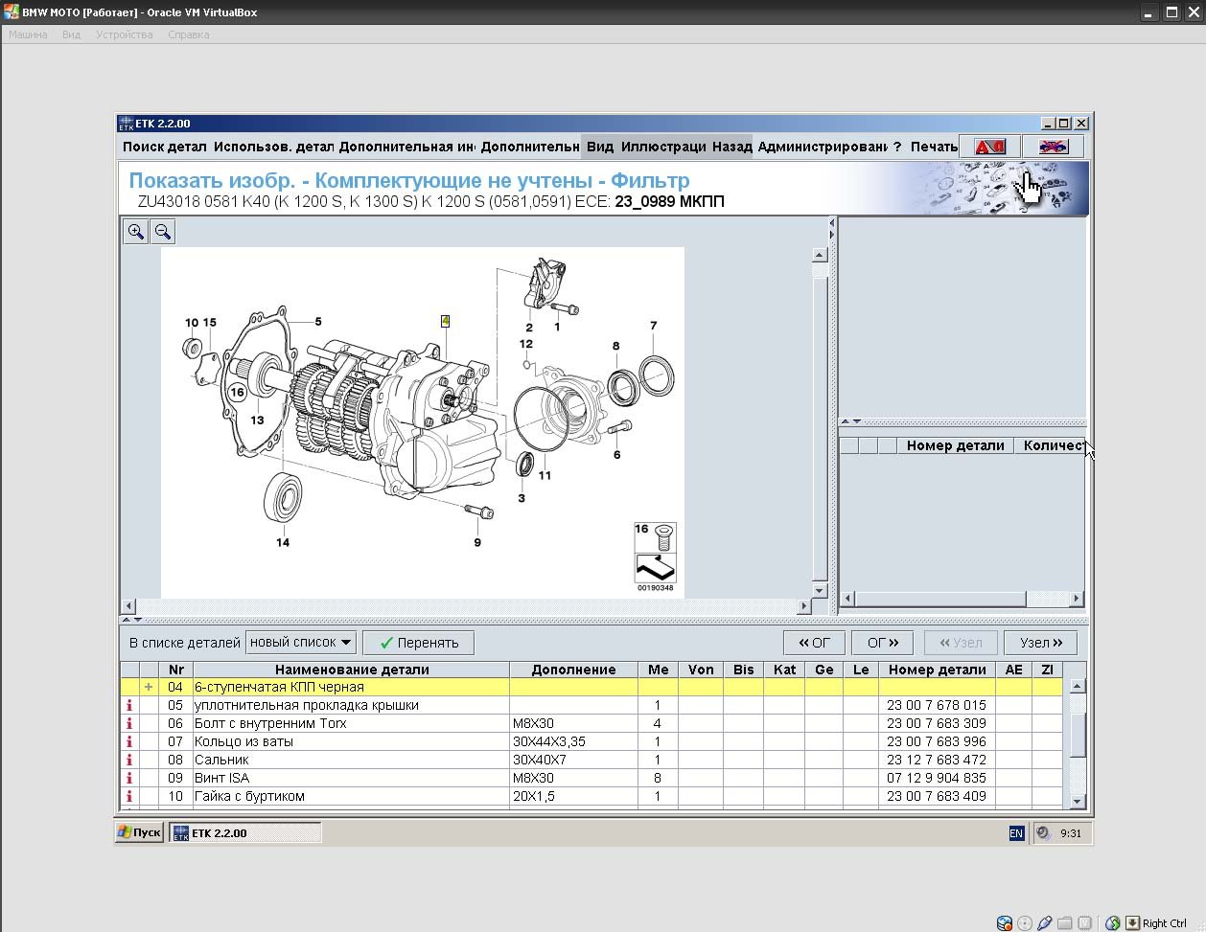Click the « ОГ previous group button
The height and width of the screenshot is (932, 1206).
pyautogui.click(x=814, y=643)
